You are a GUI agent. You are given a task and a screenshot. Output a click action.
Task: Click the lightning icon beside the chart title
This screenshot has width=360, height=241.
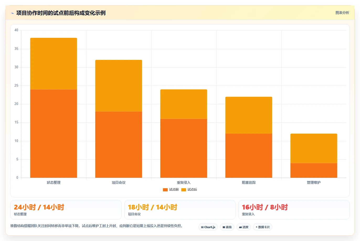(x=12, y=13)
